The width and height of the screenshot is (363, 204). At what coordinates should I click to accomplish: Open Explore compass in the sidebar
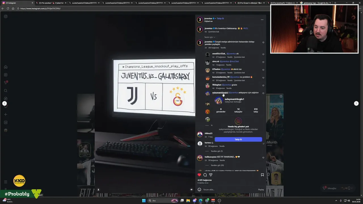tap(5, 99)
